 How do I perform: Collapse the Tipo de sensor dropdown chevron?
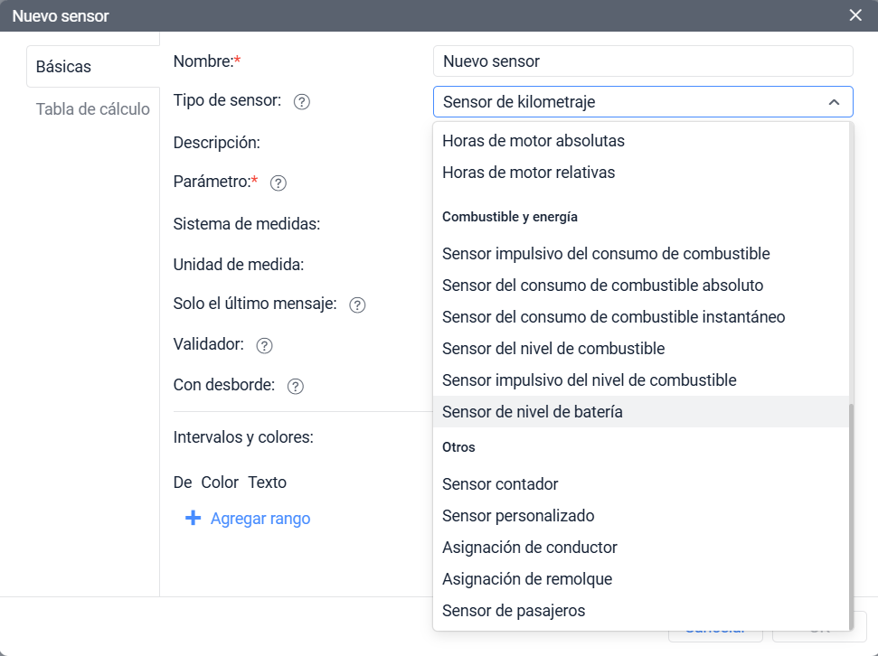(x=835, y=101)
